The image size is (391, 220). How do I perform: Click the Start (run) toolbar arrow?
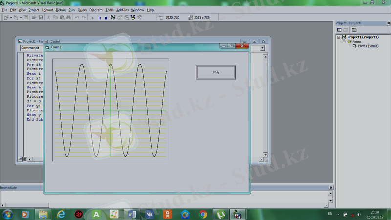(93, 18)
